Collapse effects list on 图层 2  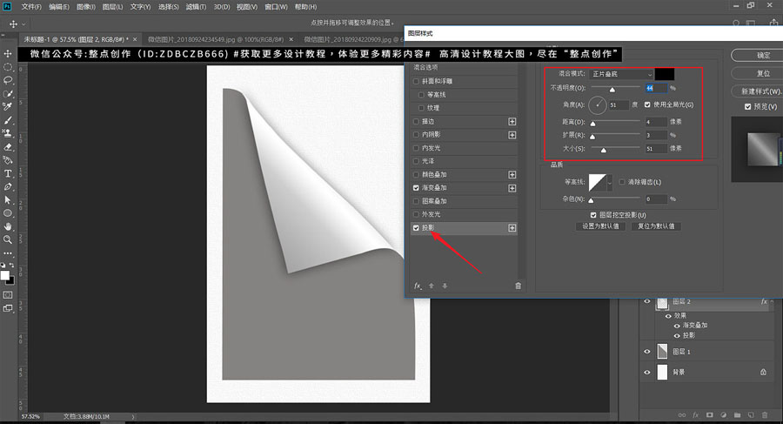(x=773, y=303)
